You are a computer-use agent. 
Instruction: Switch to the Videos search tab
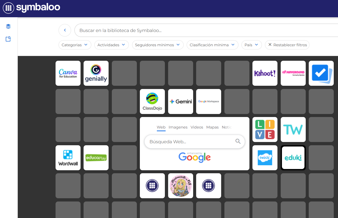[197, 127]
